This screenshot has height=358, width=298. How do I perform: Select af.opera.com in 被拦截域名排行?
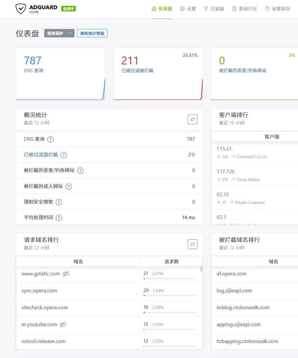coord(232,274)
